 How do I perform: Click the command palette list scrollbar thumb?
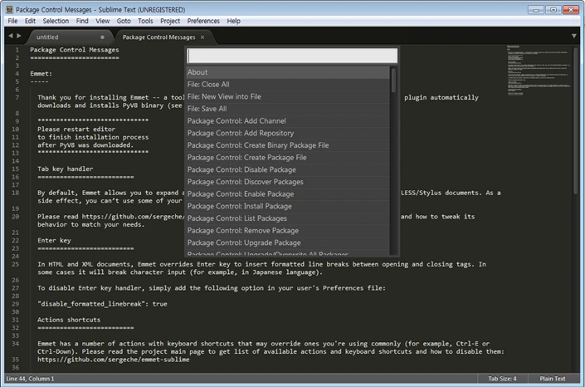pyautogui.click(x=393, y=80)
